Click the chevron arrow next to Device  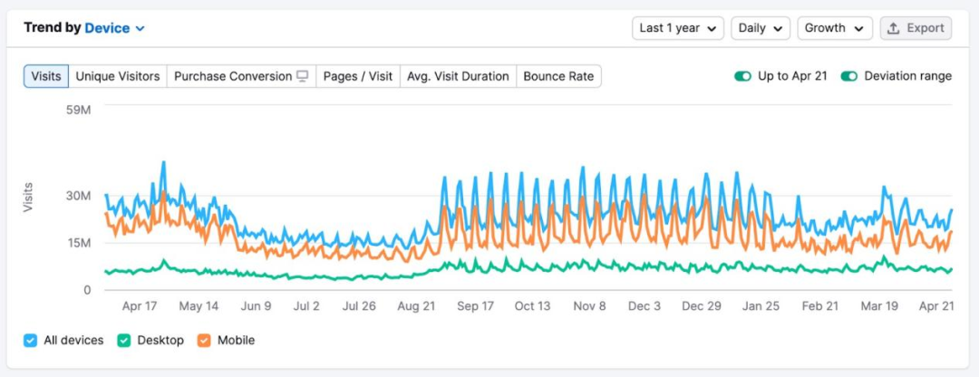coord(141,29)
